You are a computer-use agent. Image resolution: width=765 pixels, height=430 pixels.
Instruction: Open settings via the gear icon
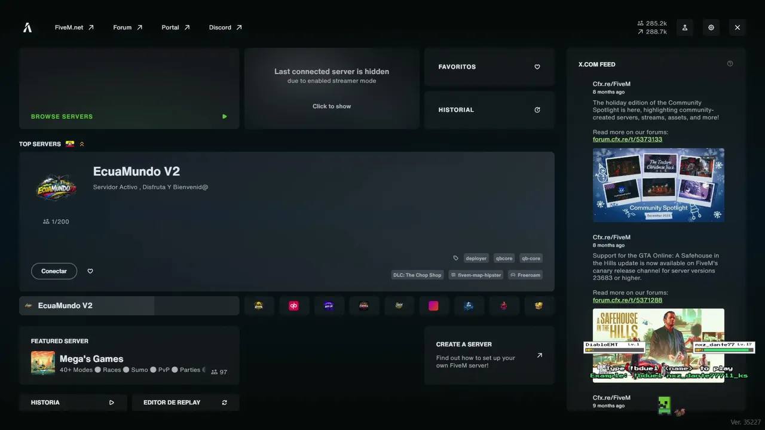click(711, 27)
